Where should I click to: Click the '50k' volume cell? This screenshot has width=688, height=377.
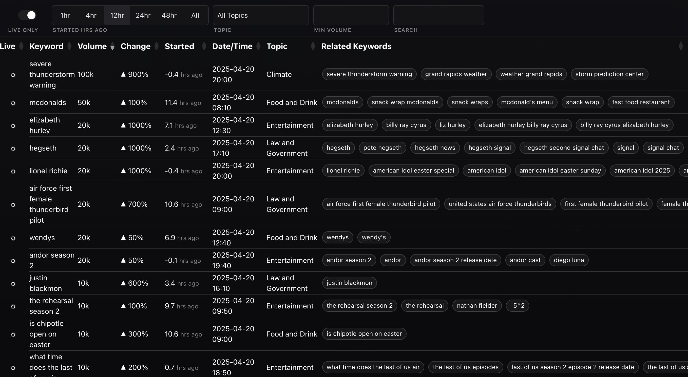tap(84, 102)
